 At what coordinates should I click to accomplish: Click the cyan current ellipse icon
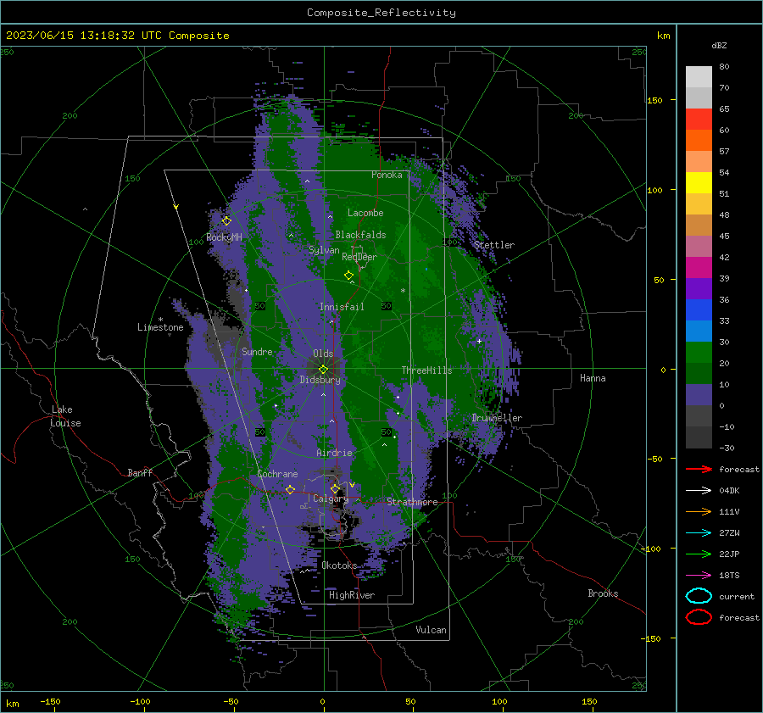tap(699, 596)
